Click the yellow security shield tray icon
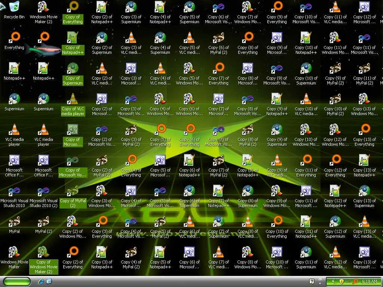 point(341,281)
